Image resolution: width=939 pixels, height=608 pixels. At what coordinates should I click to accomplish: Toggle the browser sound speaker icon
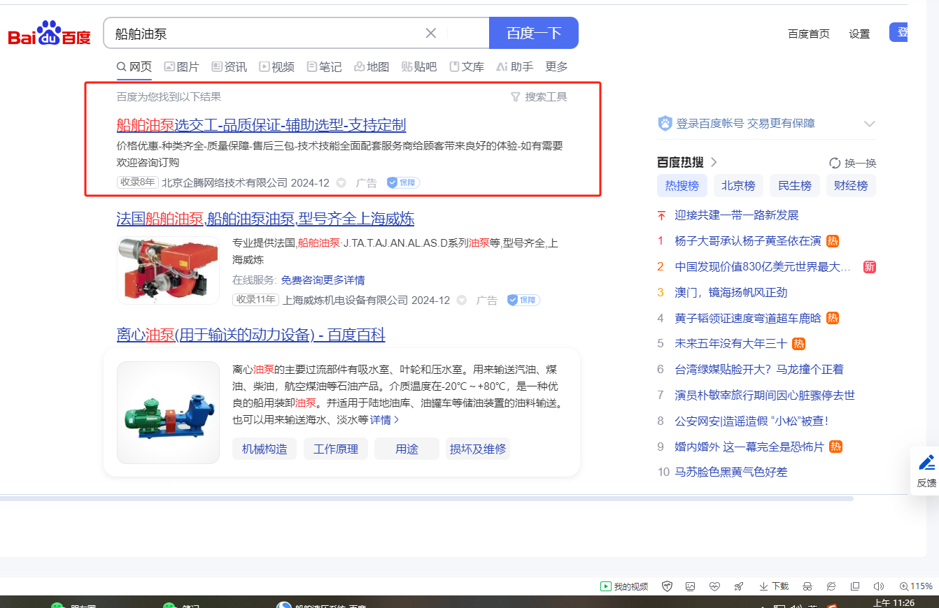[x=878, y=586]
